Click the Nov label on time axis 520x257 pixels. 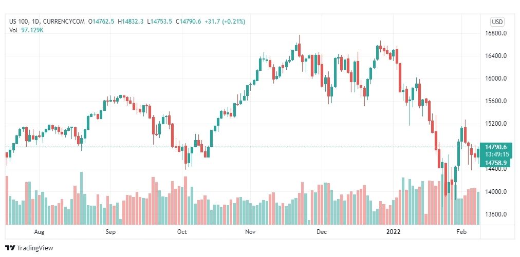tap(250, 232)
